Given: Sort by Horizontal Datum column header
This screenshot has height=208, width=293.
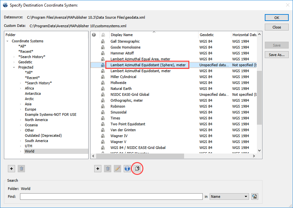Looking at the screenshot, I should 244,35.
